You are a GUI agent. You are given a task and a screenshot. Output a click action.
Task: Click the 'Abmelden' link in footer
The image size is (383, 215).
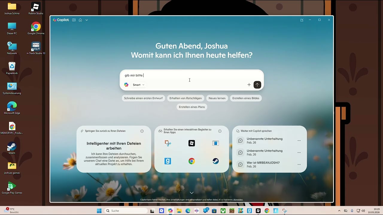point(238,200)
